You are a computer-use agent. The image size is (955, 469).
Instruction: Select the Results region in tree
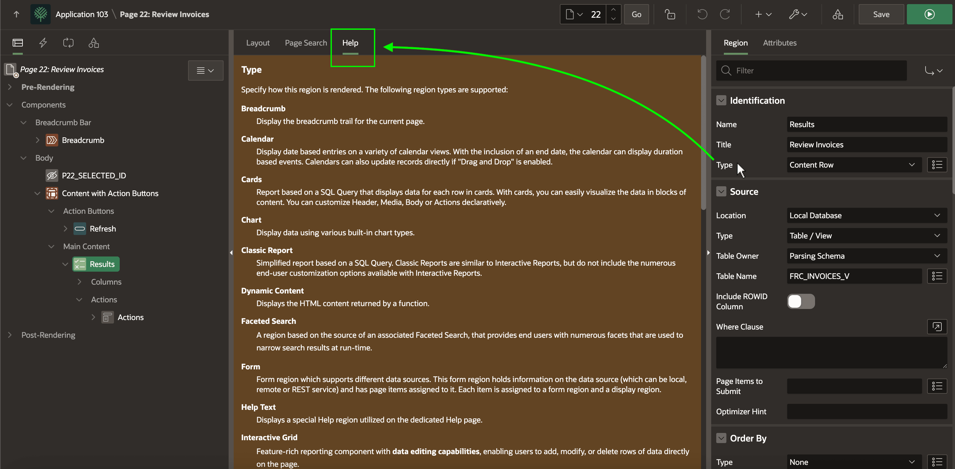96,264
